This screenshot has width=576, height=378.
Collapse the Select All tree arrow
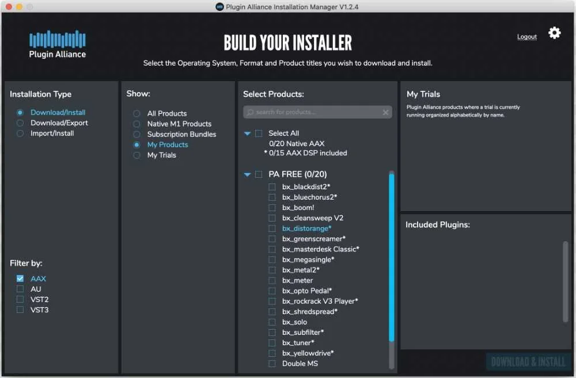click(x=247, y=133)
